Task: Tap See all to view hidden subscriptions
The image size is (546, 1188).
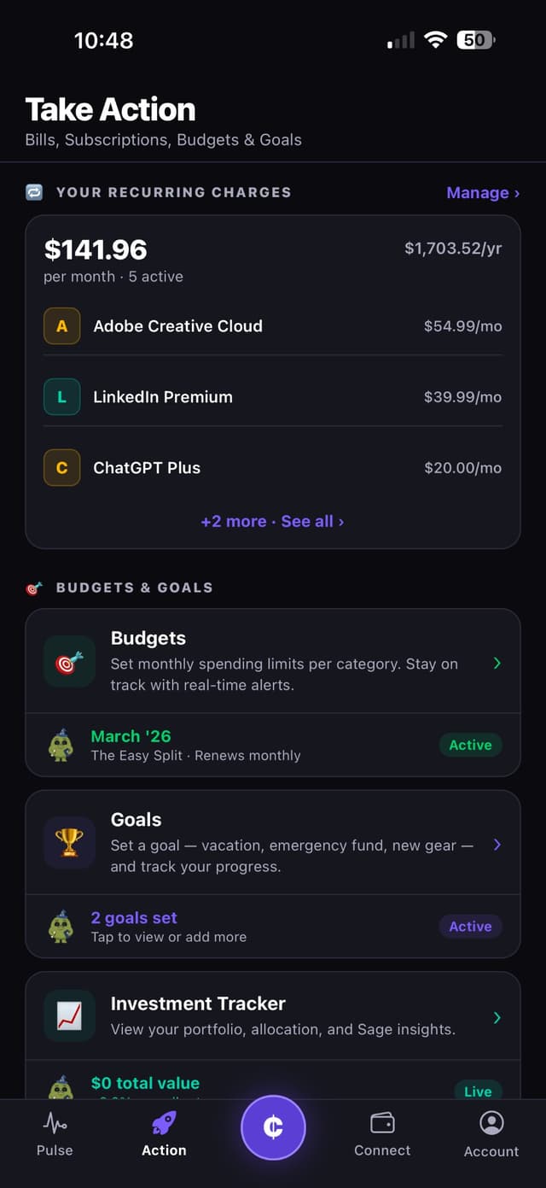Action: (312, 521)
